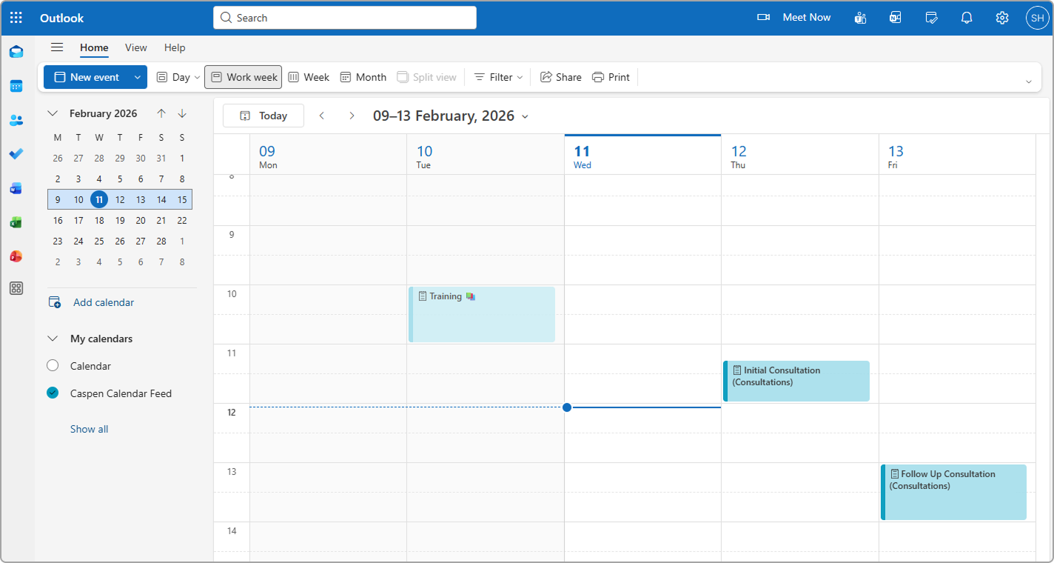
Task: Open the Mail app in sidebar
Action: click(x=16, y=52)
